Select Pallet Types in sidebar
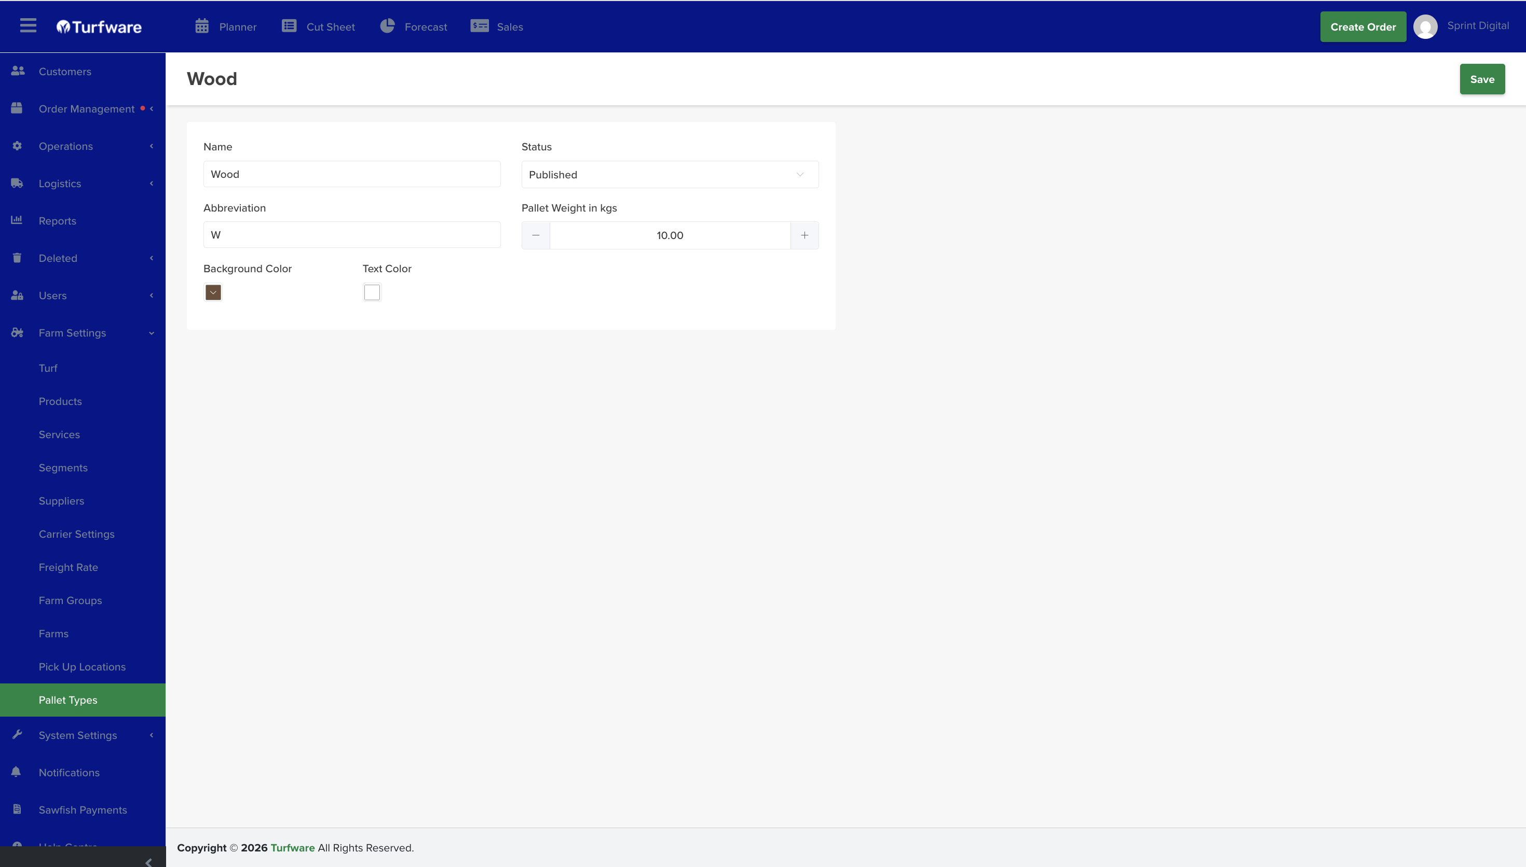Screen dimensions: 1526x867 pos(83,700)
